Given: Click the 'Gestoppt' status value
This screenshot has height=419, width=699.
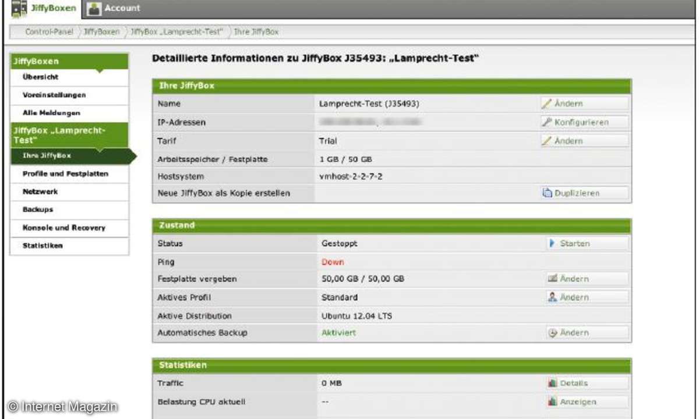Looking at the screenshot, I should 340,243.
